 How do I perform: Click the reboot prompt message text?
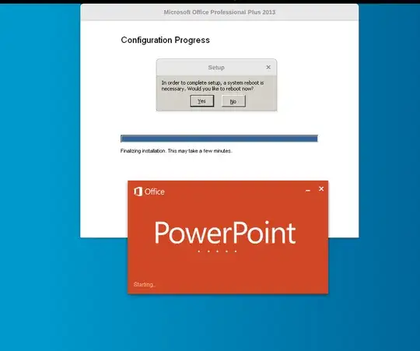[212, 86]
